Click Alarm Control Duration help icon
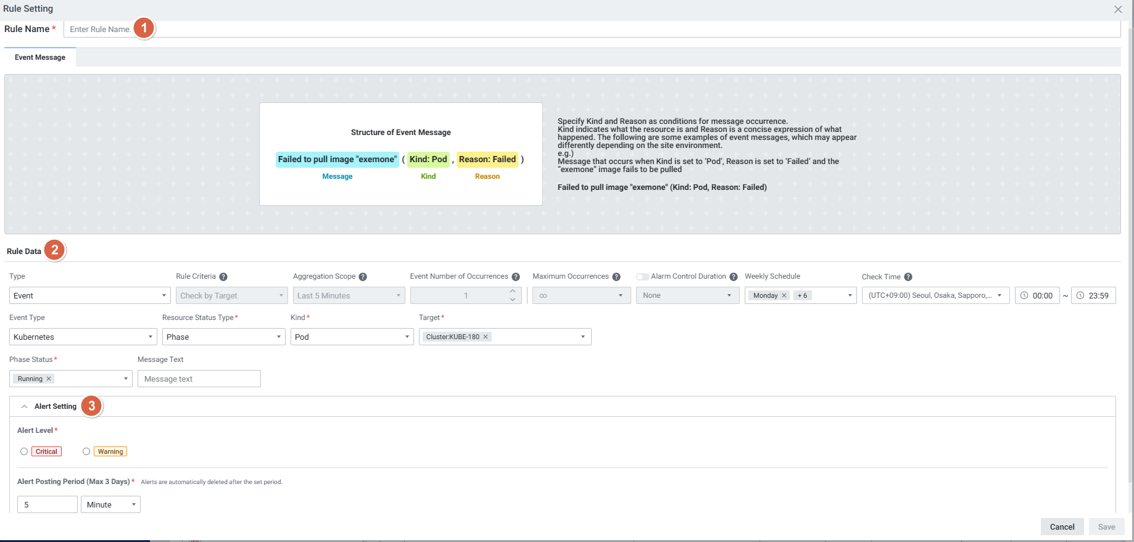The image size is (1134, 542). click(x=734, y=277)
